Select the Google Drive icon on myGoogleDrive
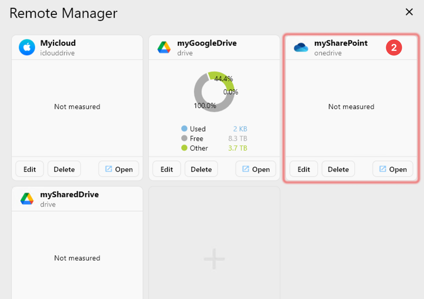The width and height of the screenshot is (424, 299). tap(164, 47)
